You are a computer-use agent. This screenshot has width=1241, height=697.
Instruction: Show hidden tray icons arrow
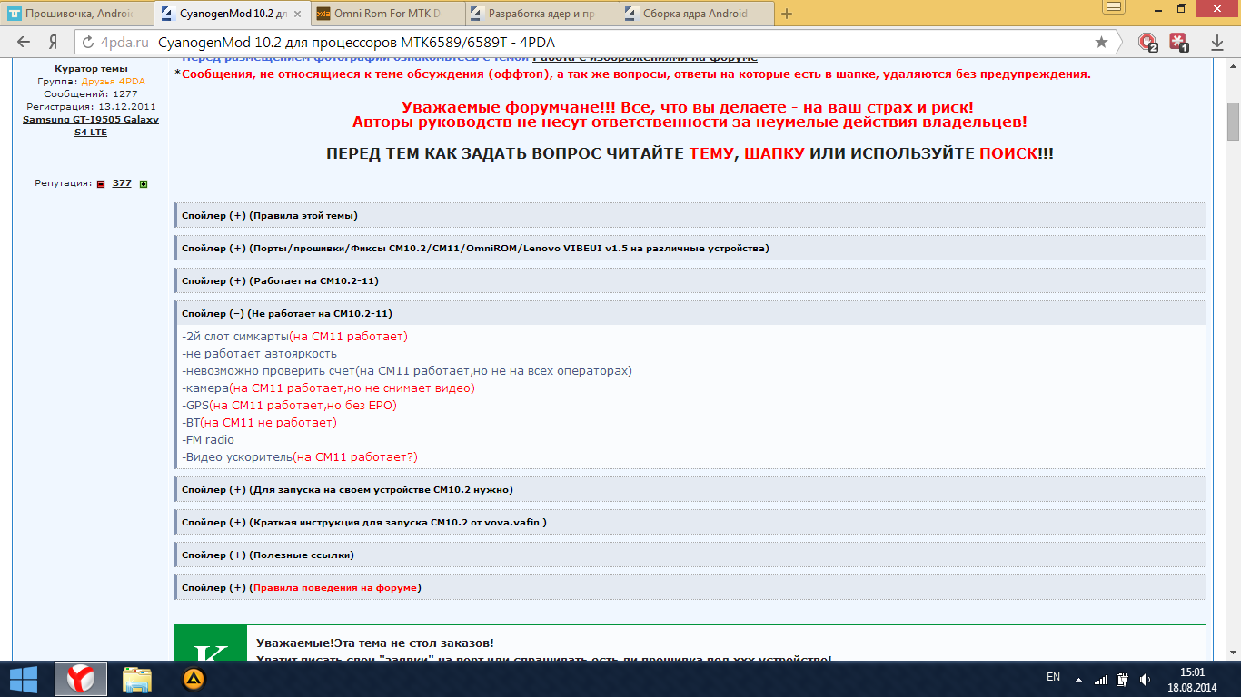(1078, 679)
